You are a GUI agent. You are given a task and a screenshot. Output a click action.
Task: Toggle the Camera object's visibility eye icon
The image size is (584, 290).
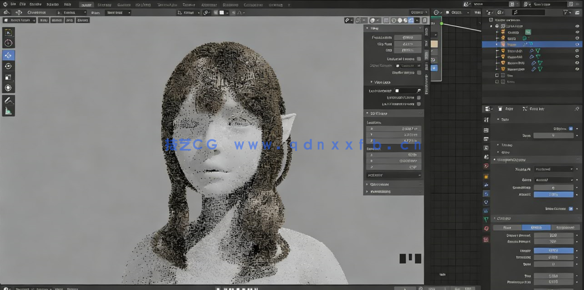(x=577, y=33)
